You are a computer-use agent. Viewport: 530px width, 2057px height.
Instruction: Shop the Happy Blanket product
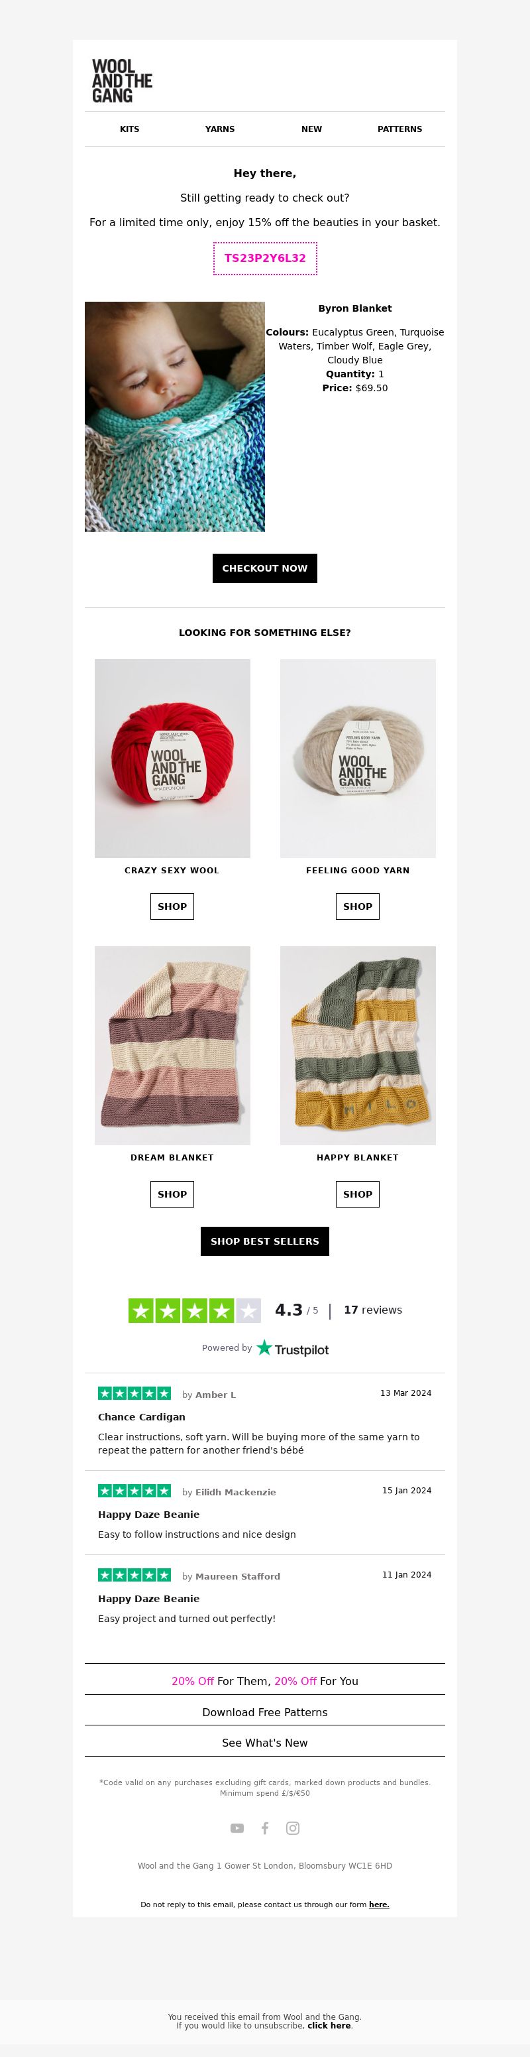[358, 1194]
